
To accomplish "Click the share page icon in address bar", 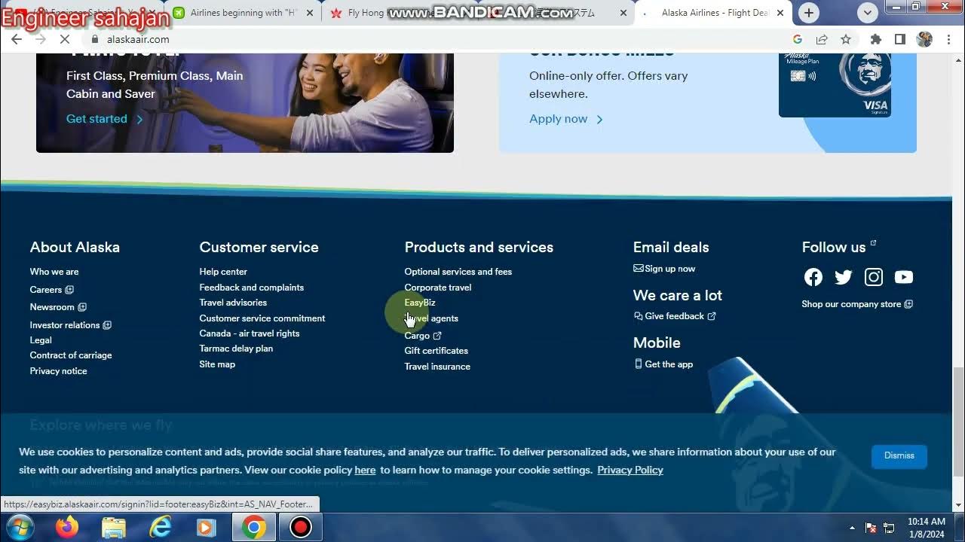I will [x=822, y=39].
